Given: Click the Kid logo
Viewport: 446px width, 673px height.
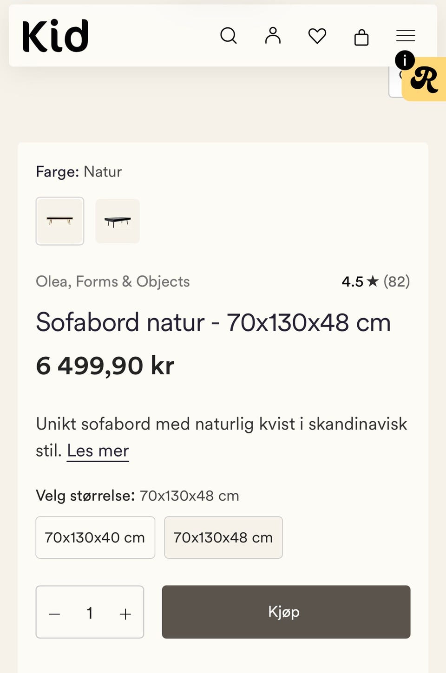Looking at the screenshot, I should (x=55, y=36).
